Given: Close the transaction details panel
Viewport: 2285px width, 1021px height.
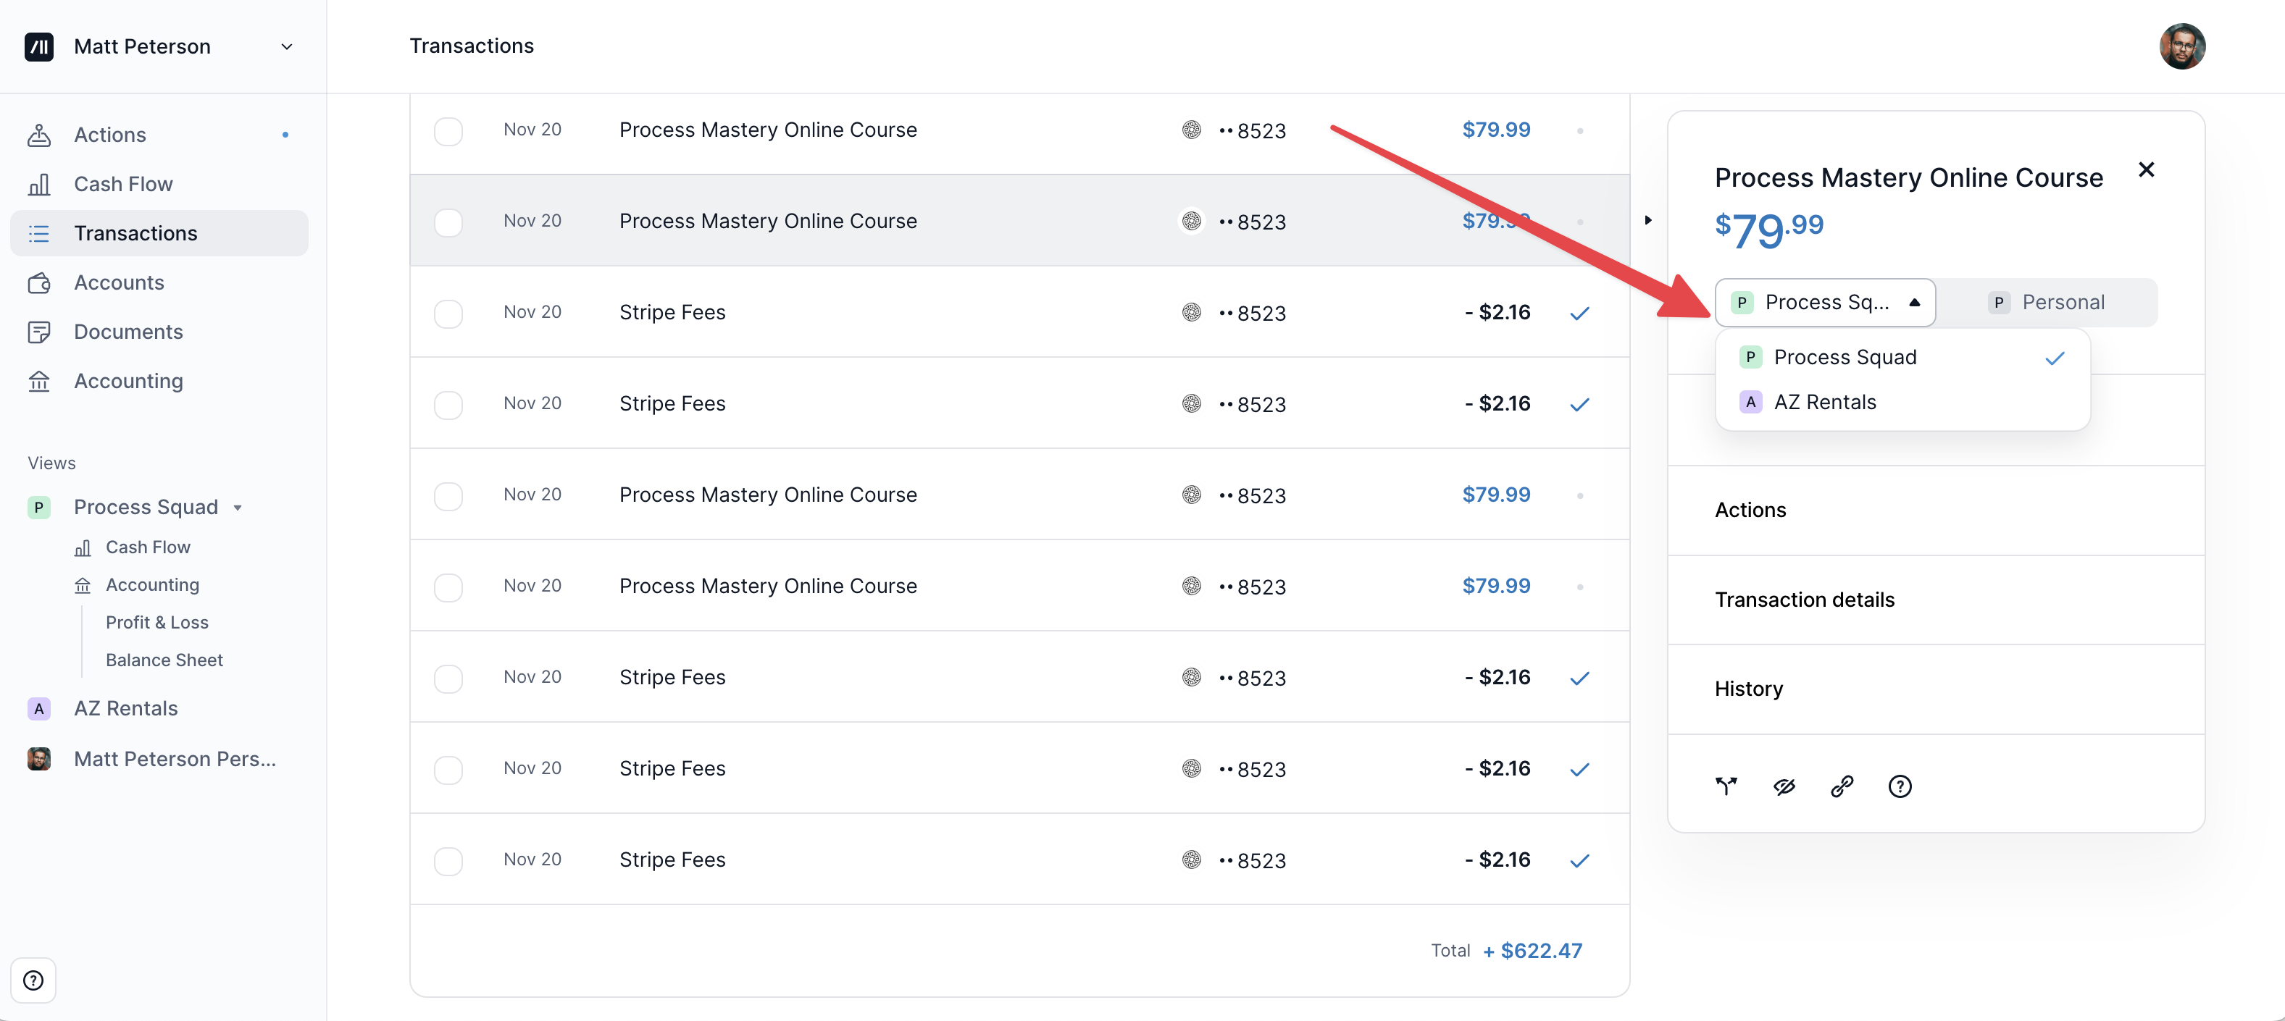Looking at the screenshot, I should click(2146, 169).
